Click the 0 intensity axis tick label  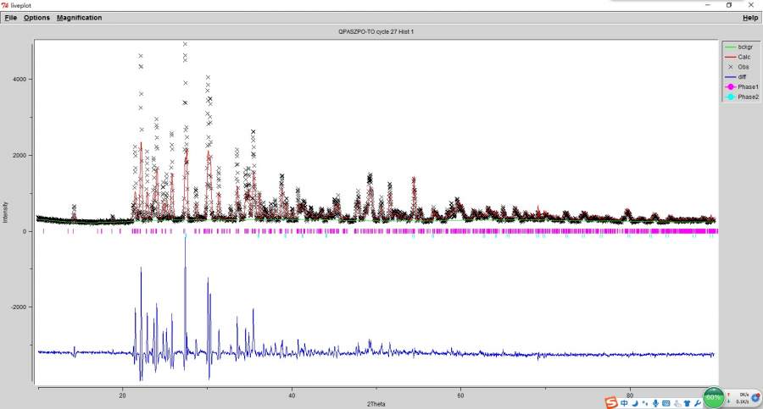click(25, 231)
